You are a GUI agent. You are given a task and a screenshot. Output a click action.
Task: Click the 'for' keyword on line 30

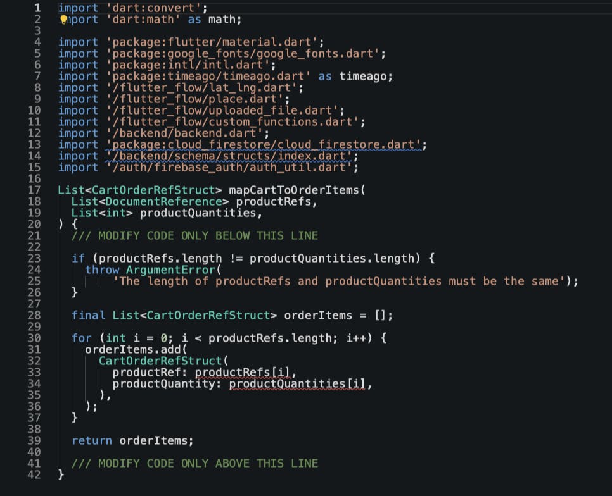click(82, 338)
